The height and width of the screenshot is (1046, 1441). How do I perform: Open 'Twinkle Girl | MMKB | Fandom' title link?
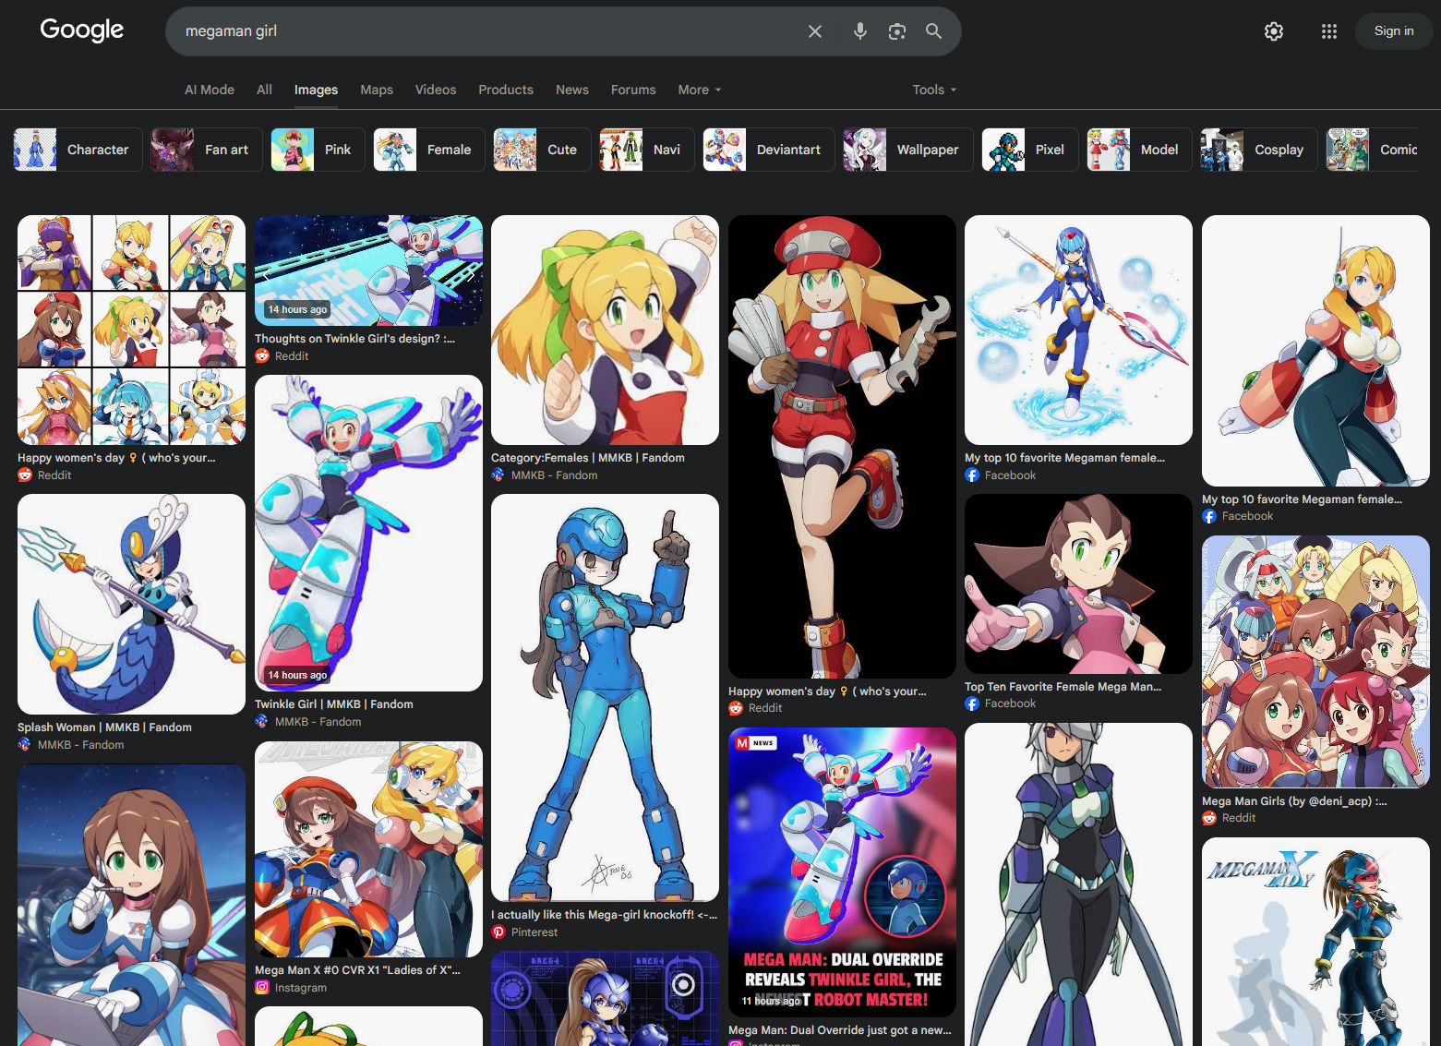click(x=334, y=704)
